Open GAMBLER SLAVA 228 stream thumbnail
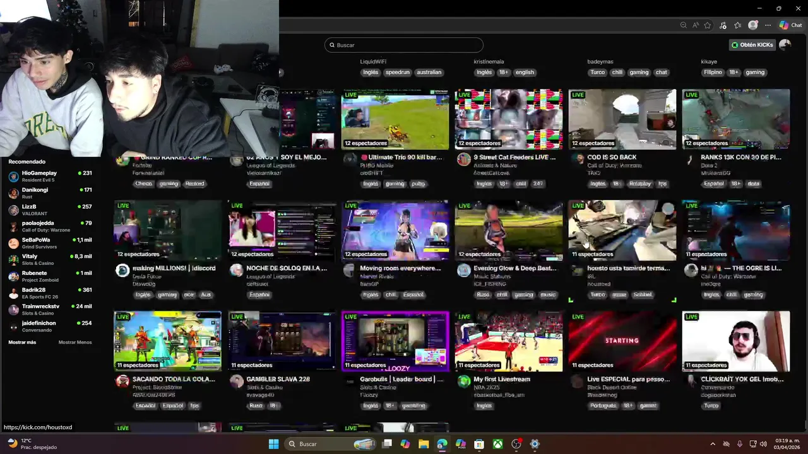The width and height of the screenshot is (808, 454). [x=282, y=341]
